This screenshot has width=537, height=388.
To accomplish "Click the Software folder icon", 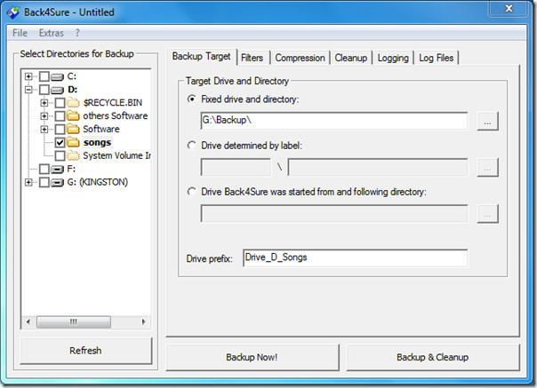I will 73,129.
